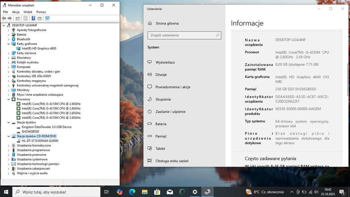This screenshot has width=350, height=197.
Task: Collapse the Stacje dysków category
Action: [x=8, y=122]
